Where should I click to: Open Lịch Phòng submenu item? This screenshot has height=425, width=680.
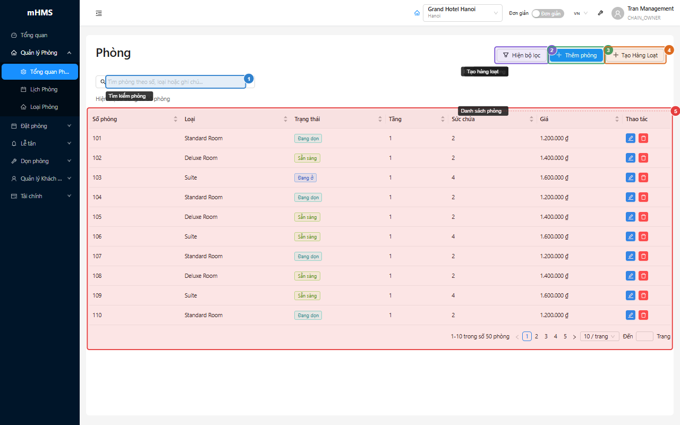point(40,89)
